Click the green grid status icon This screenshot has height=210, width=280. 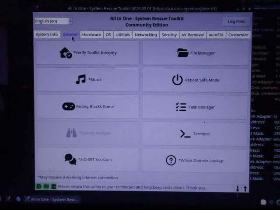tap(46, 187)
